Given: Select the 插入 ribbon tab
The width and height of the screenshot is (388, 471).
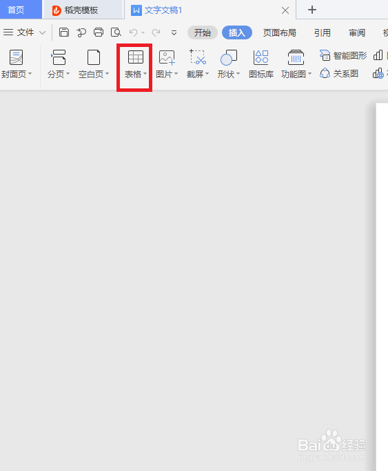Looking at the screenshot, I should click(x=237, y=32).
